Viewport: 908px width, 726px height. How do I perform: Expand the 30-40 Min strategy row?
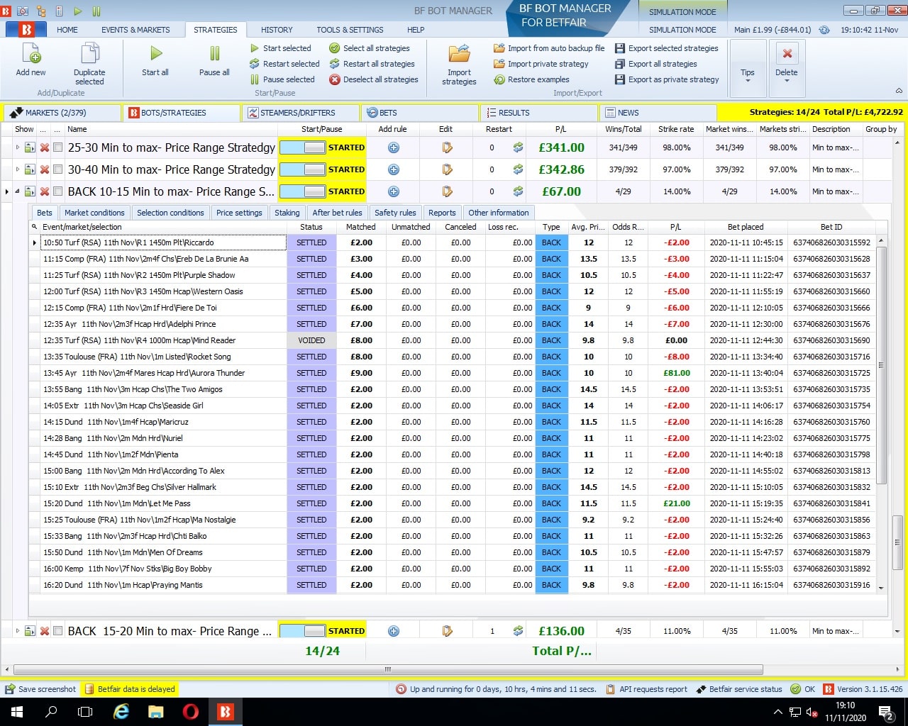click(x=18, y=169)
